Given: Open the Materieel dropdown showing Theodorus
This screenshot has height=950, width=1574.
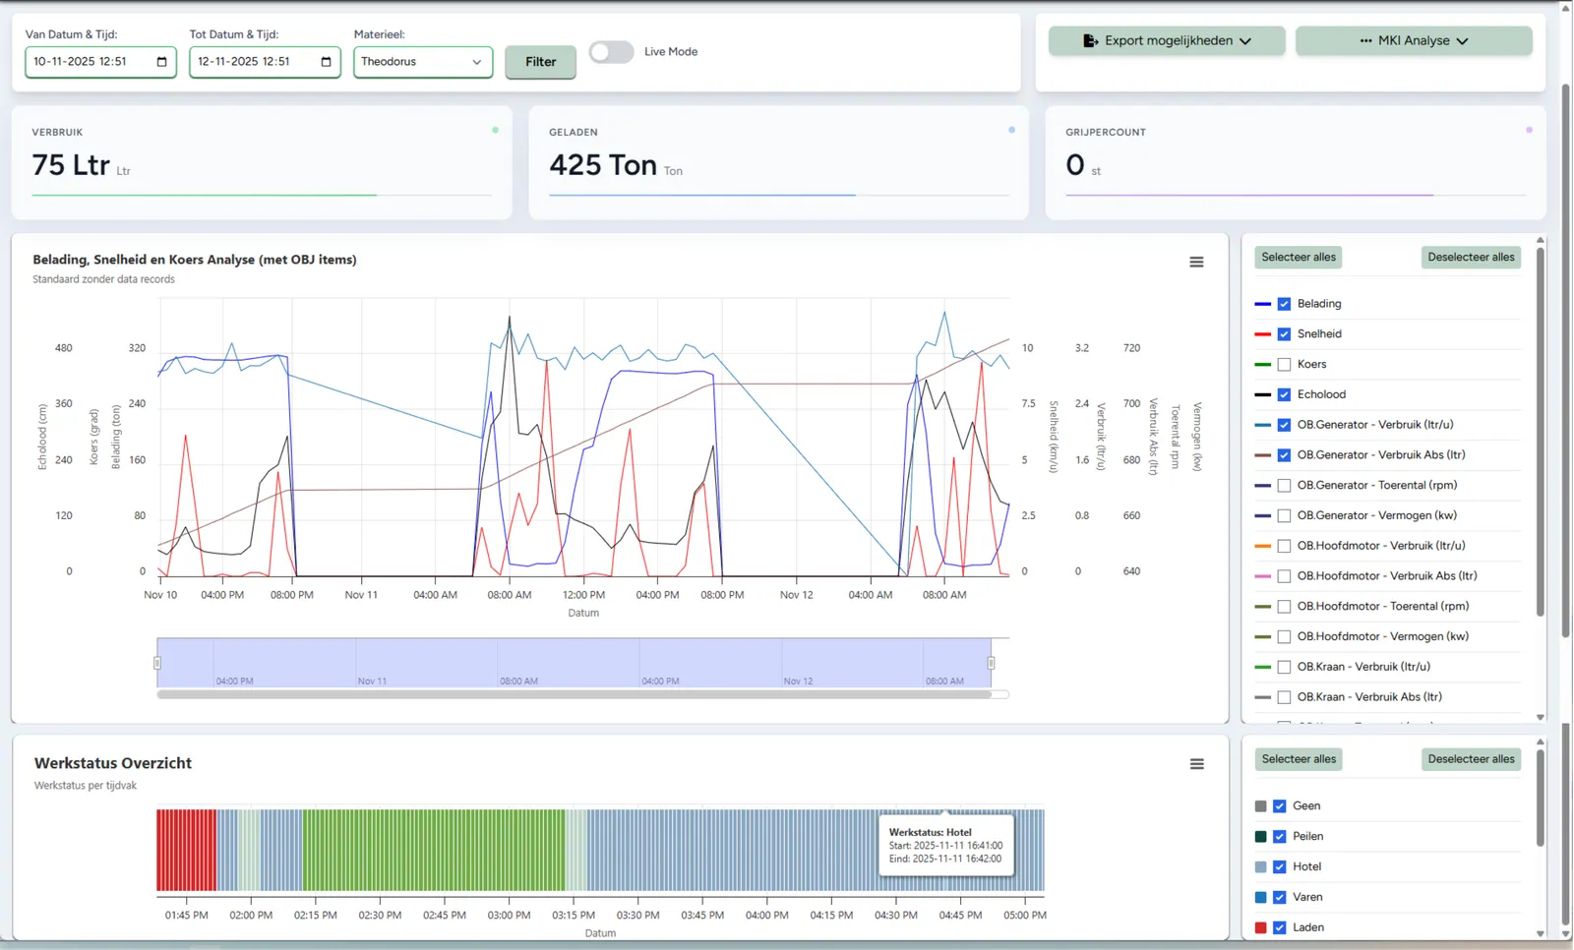Looking at the screenshot, I should [423, 62].
